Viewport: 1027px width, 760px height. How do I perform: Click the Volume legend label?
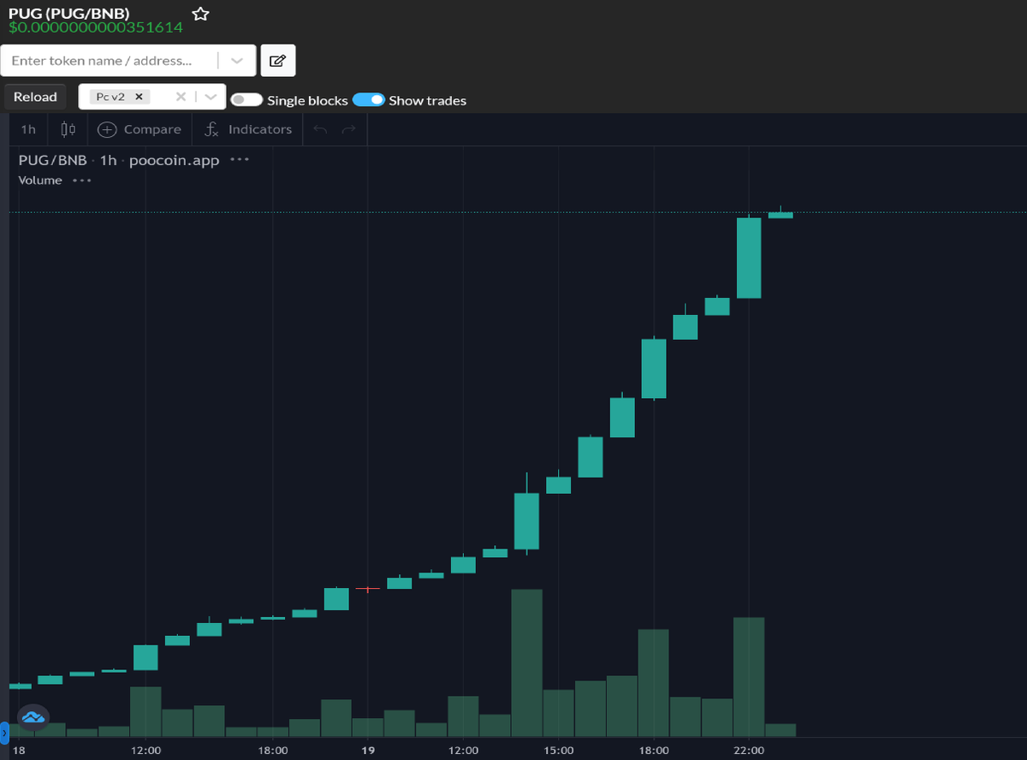point(40,181)
